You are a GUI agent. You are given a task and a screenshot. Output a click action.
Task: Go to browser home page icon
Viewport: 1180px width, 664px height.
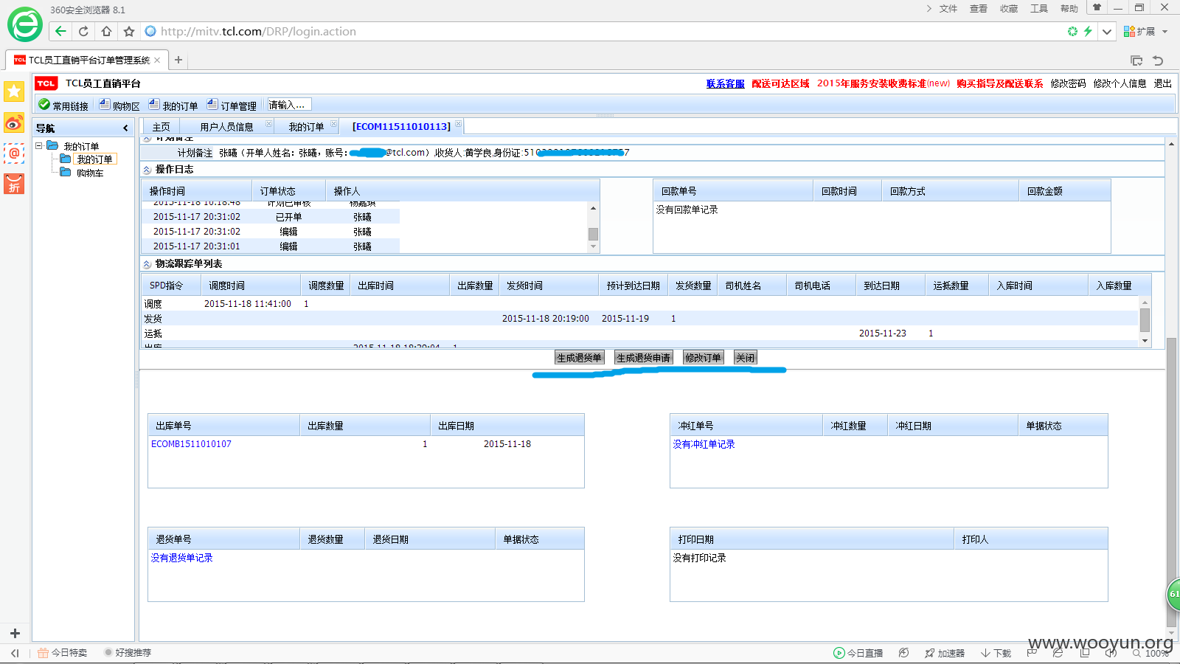point(107,31)
